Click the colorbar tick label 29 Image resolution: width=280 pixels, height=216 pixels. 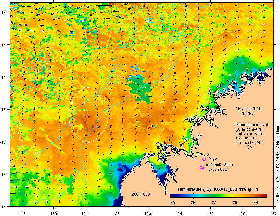(x=256, y=202)
